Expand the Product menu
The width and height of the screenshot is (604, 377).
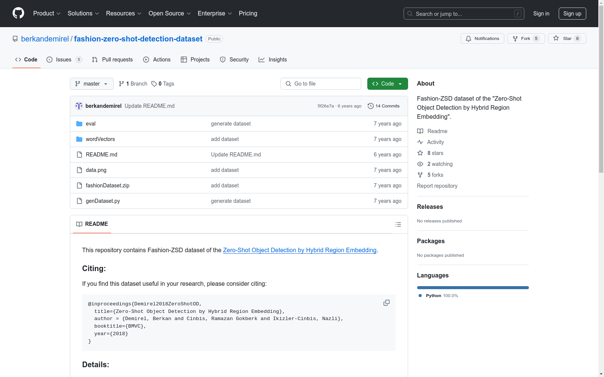[47, 13]
